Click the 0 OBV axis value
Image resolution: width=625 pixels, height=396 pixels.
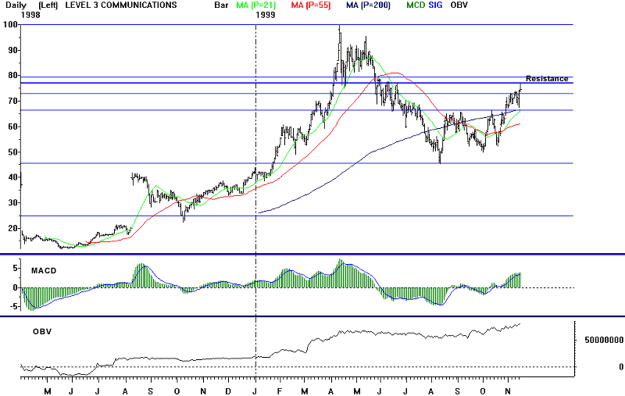tap(621, 367)
